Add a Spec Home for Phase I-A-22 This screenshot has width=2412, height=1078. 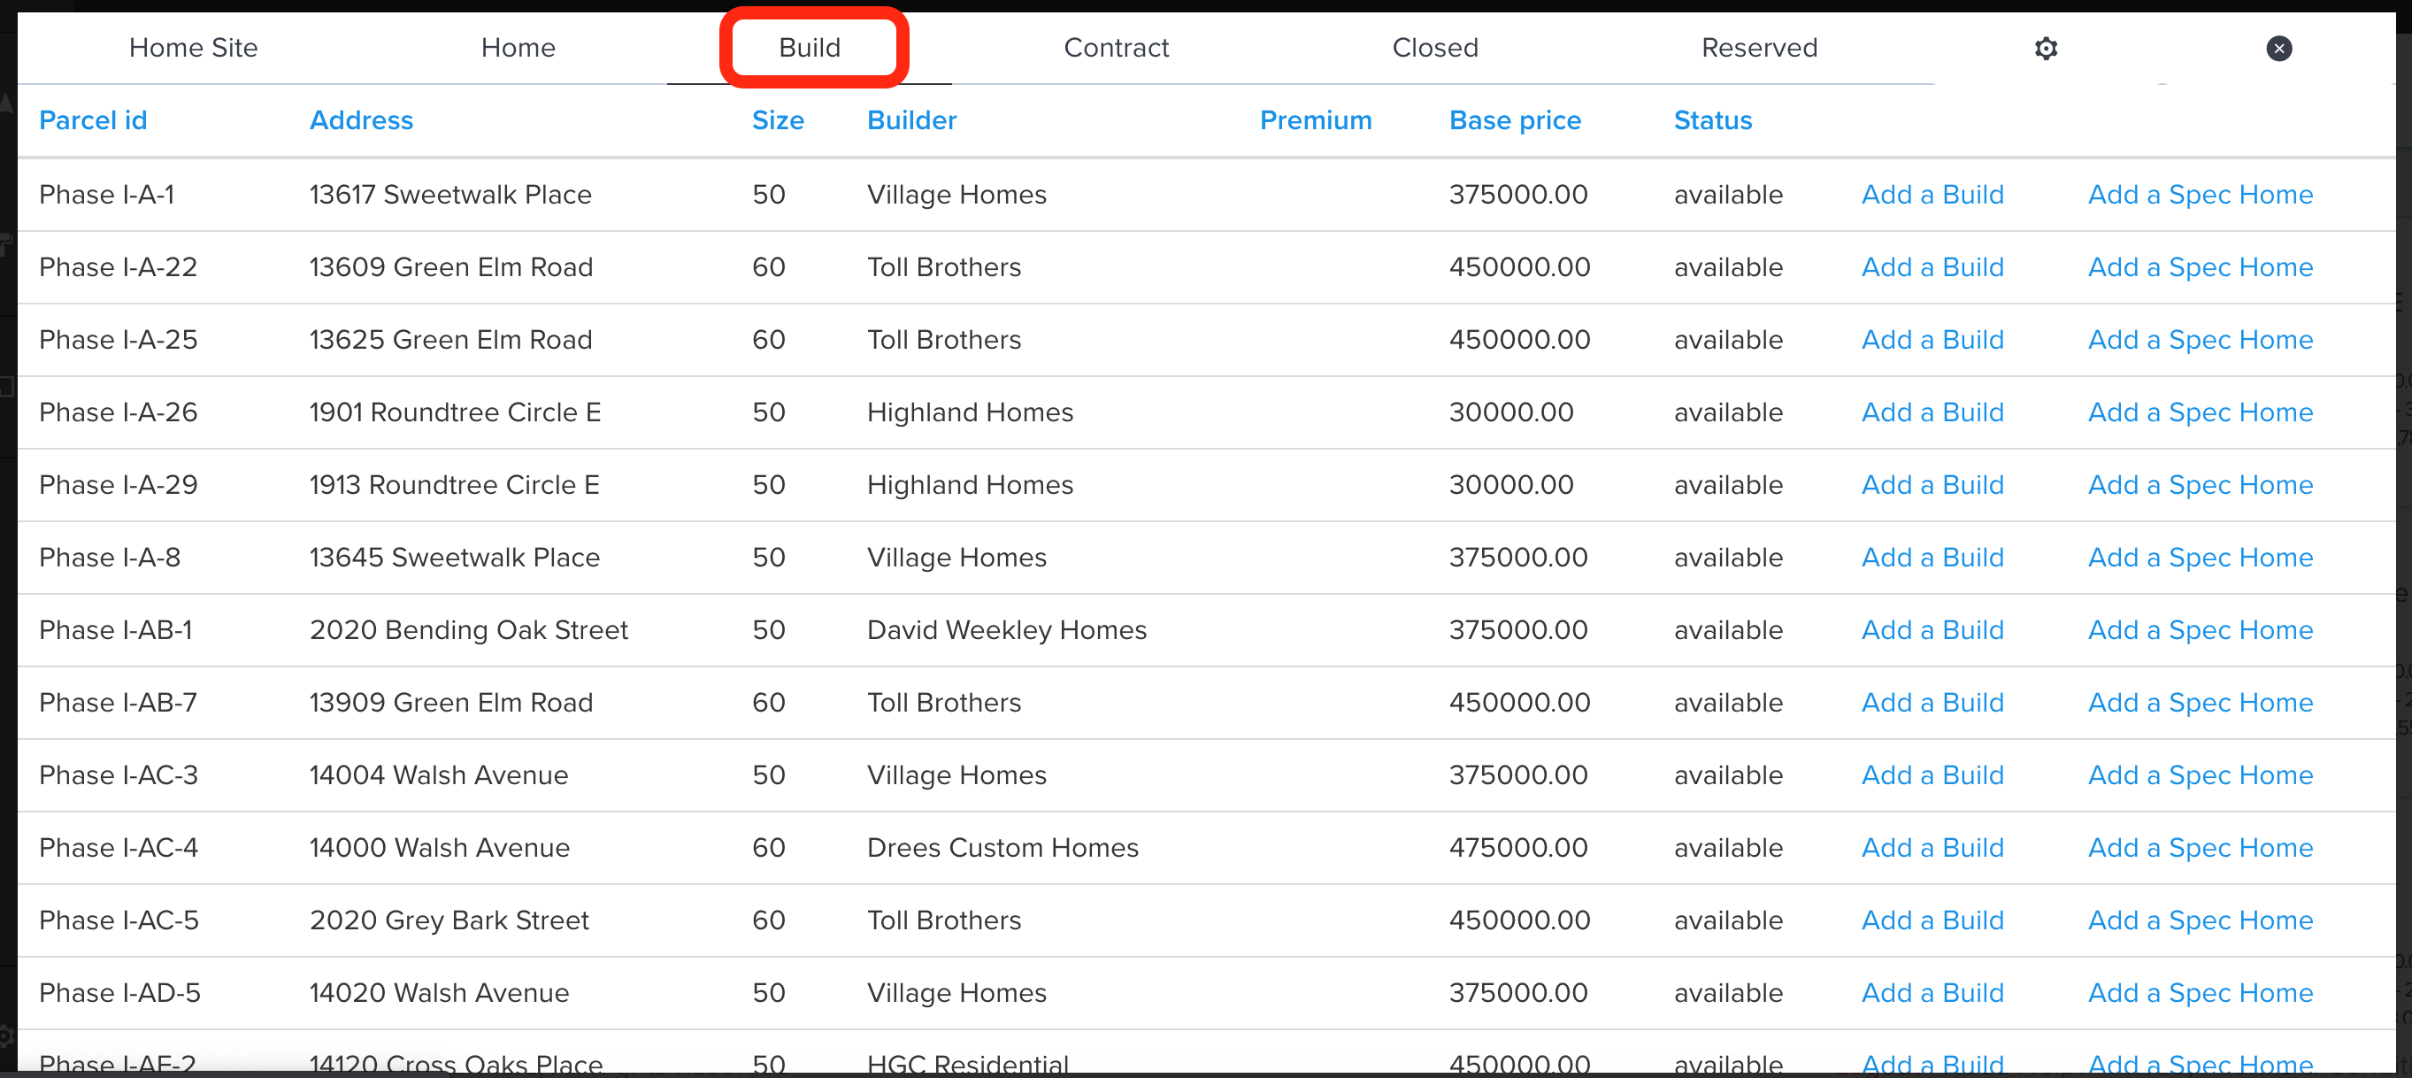[2200, 267]
